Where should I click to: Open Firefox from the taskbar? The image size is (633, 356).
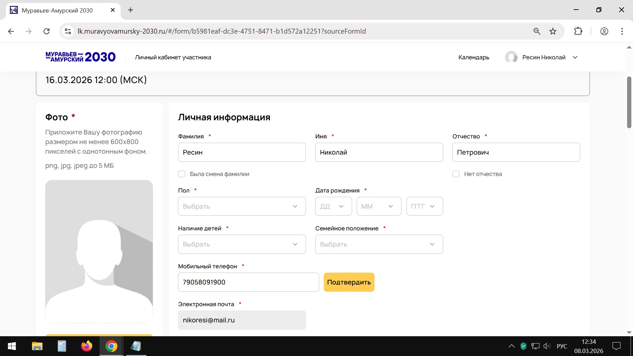[87, 346]
